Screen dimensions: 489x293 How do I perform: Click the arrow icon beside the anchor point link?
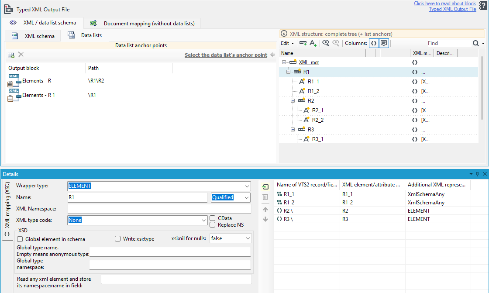coord(272,55)
